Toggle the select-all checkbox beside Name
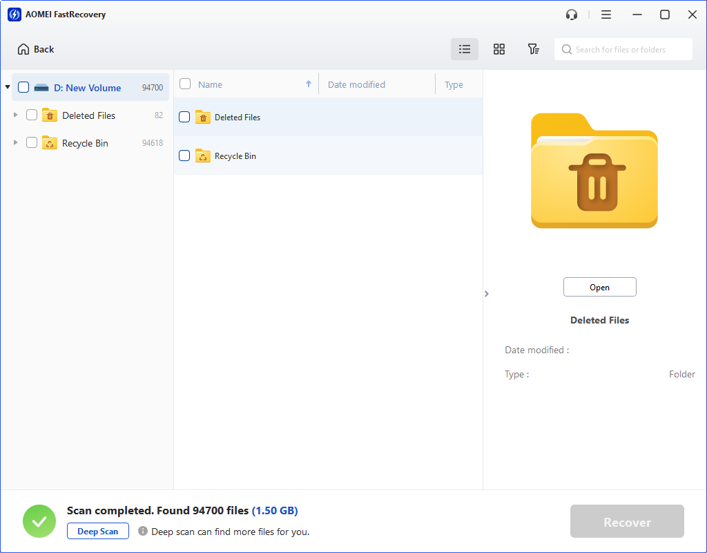The image size is (707, 553). pos(185,84)
